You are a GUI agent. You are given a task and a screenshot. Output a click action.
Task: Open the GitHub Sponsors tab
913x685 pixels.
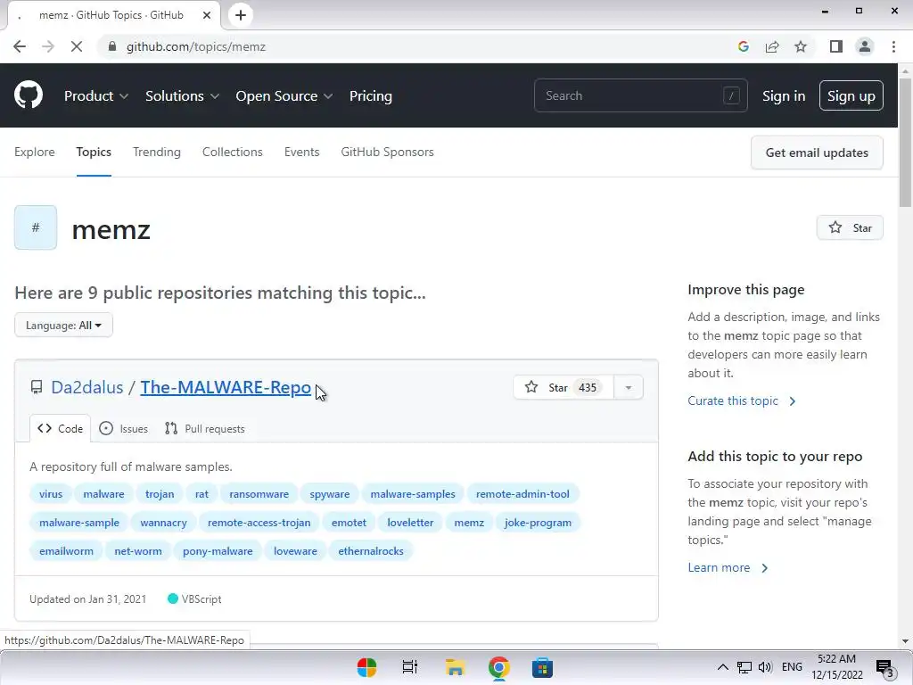point(387,152)
